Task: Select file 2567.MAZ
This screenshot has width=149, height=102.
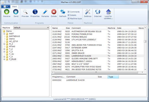Action: coord(98,64)
